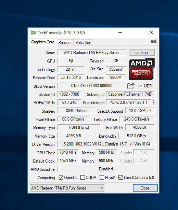Click the GPU field showing Fiji
The image size is (178, 210).
click(x=71, y=61)
